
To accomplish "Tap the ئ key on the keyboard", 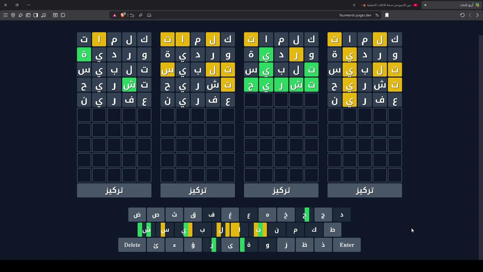I will tap(155, 245).
